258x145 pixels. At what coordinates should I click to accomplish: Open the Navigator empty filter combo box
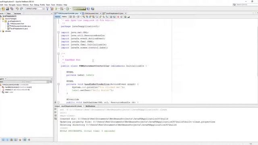(x=37, y=82)
